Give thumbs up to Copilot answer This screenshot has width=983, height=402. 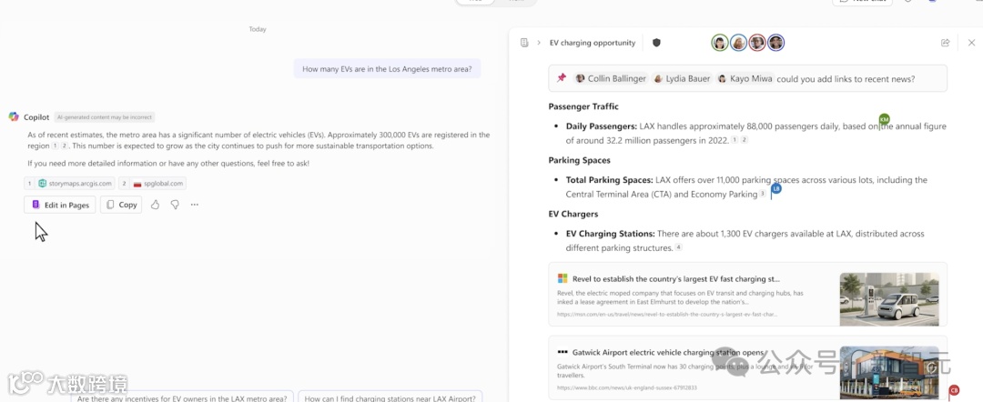(155, 205)
